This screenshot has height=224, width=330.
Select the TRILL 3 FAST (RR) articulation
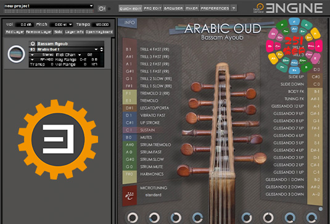click(x=155, y=57)
